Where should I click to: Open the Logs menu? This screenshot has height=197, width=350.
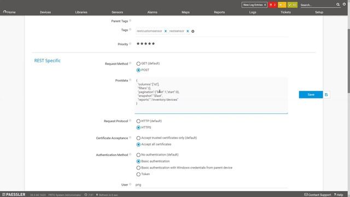253,12
